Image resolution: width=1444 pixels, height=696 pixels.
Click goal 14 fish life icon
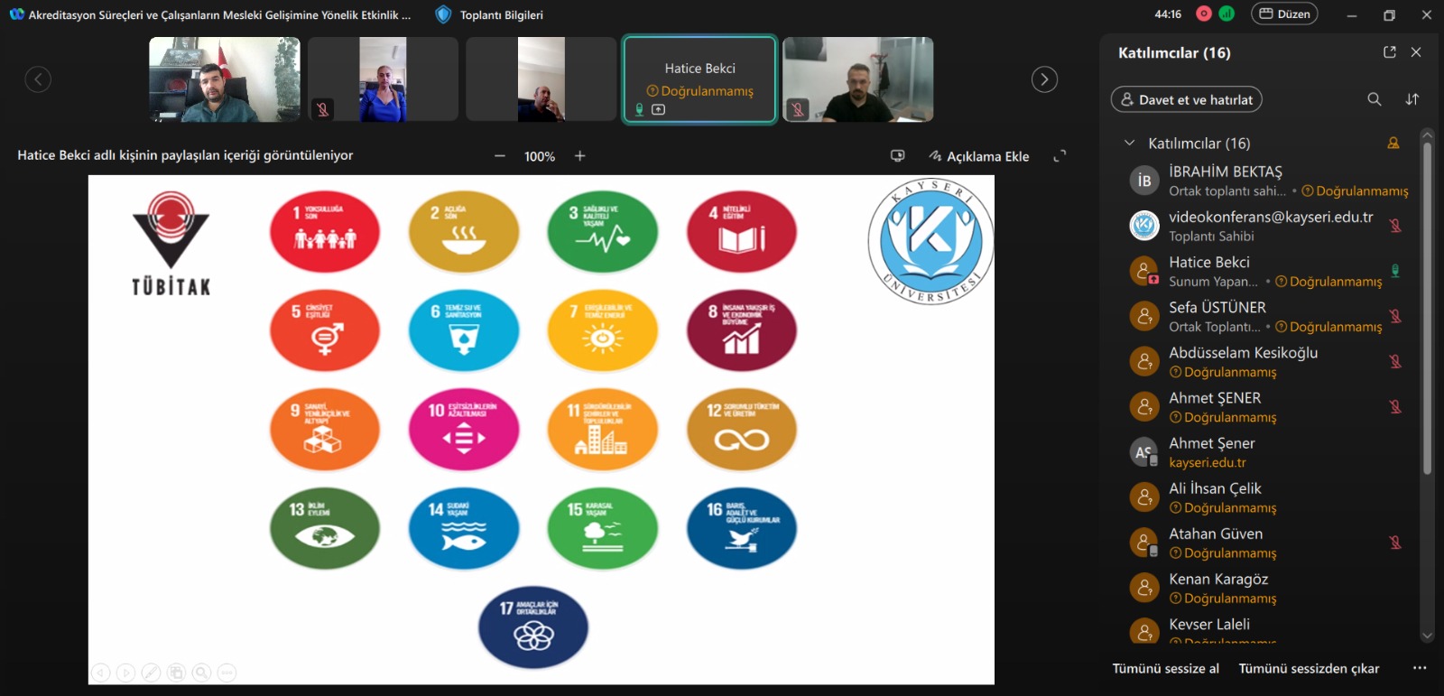tap(464, 529)
